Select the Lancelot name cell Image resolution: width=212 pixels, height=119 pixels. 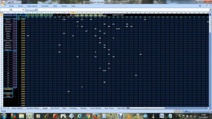[x=8, y=26]
